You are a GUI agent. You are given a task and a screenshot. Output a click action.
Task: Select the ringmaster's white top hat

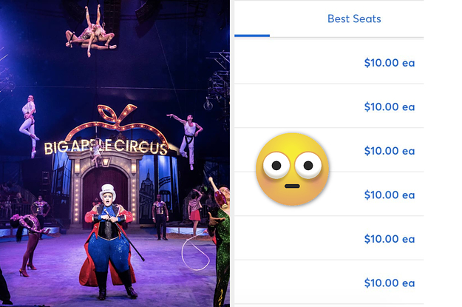point(107,192)
